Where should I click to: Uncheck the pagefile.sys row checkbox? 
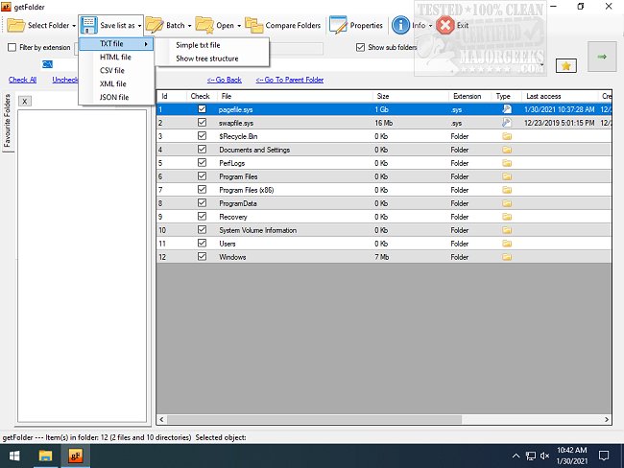203,109
